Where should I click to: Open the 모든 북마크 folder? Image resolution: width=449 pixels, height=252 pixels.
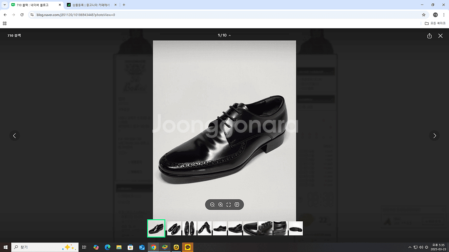[x=435, y=23]
